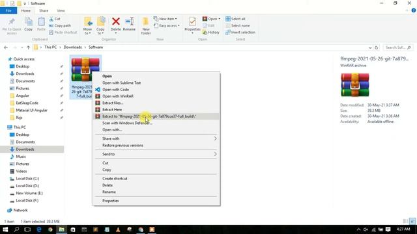Open the ribbon Open dropdown
Screen dimensions: 417x234
coord(211,19)
